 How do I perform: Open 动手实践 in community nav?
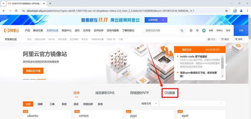(62, 39)
